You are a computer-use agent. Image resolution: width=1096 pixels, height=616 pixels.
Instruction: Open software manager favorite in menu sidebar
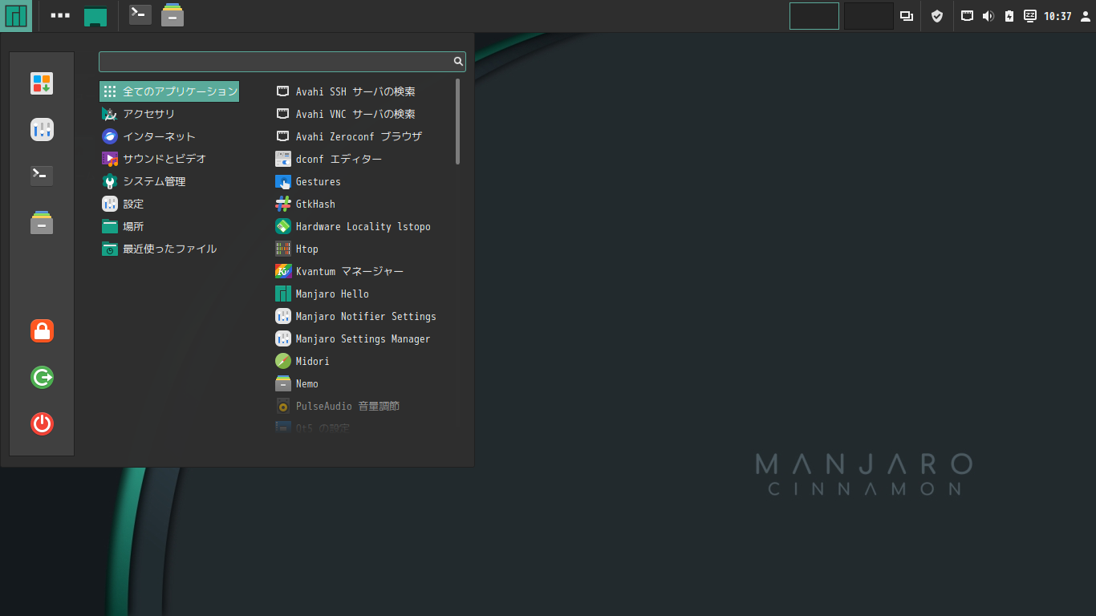coord(42,83)
